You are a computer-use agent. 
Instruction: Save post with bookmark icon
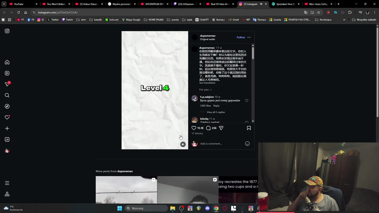(249, 128)
